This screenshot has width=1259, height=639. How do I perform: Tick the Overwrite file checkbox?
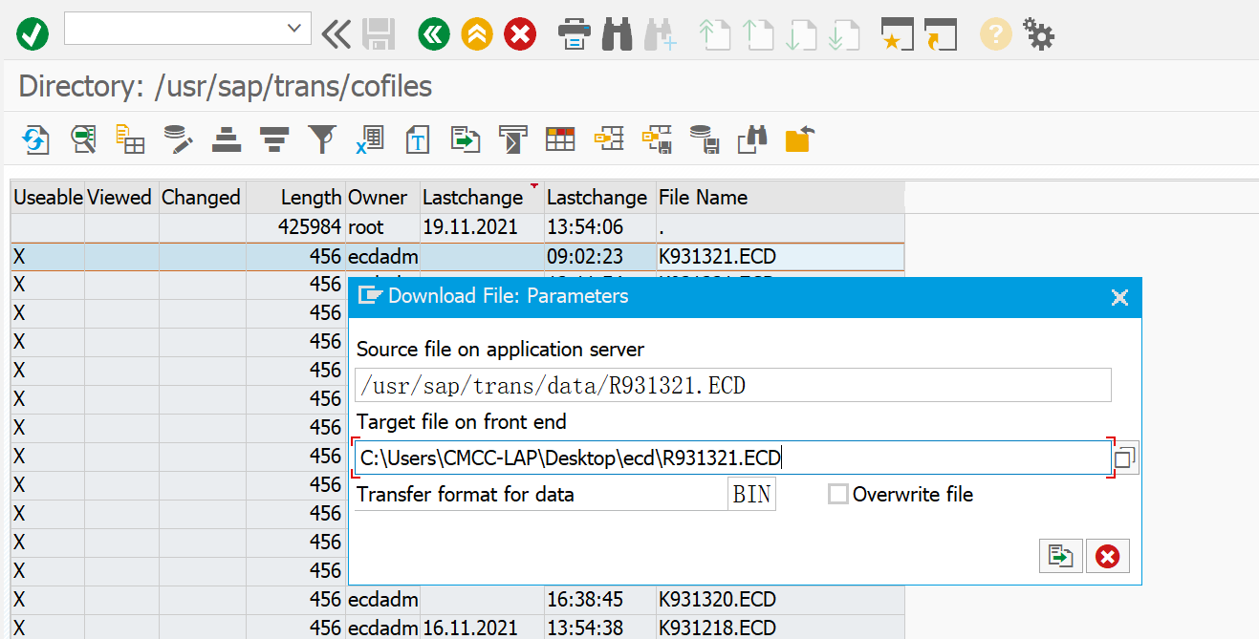click(838, 495)
